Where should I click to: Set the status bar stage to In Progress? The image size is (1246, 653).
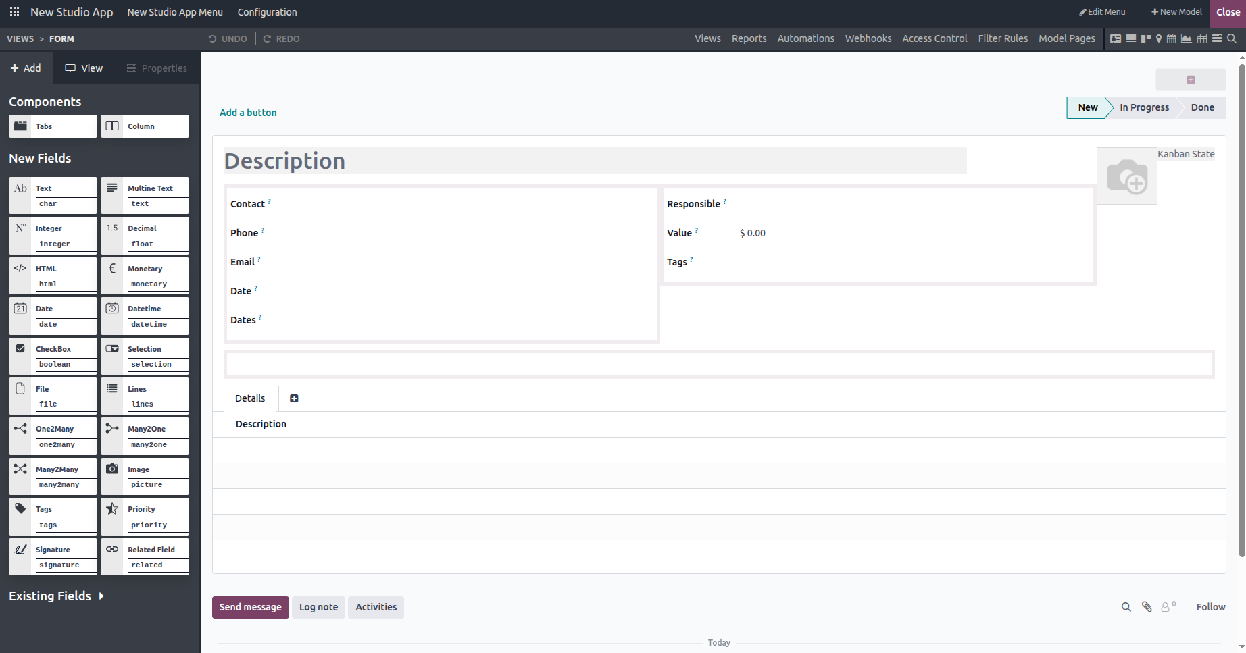coord(1144,107)
